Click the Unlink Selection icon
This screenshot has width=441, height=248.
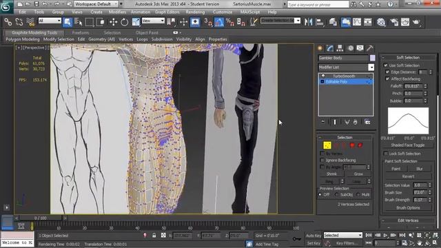click(x=19, y=21)
